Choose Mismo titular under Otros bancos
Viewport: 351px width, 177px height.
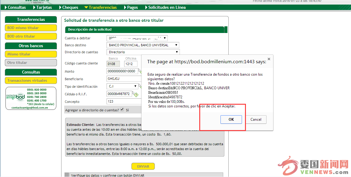(x=31, y=54)
